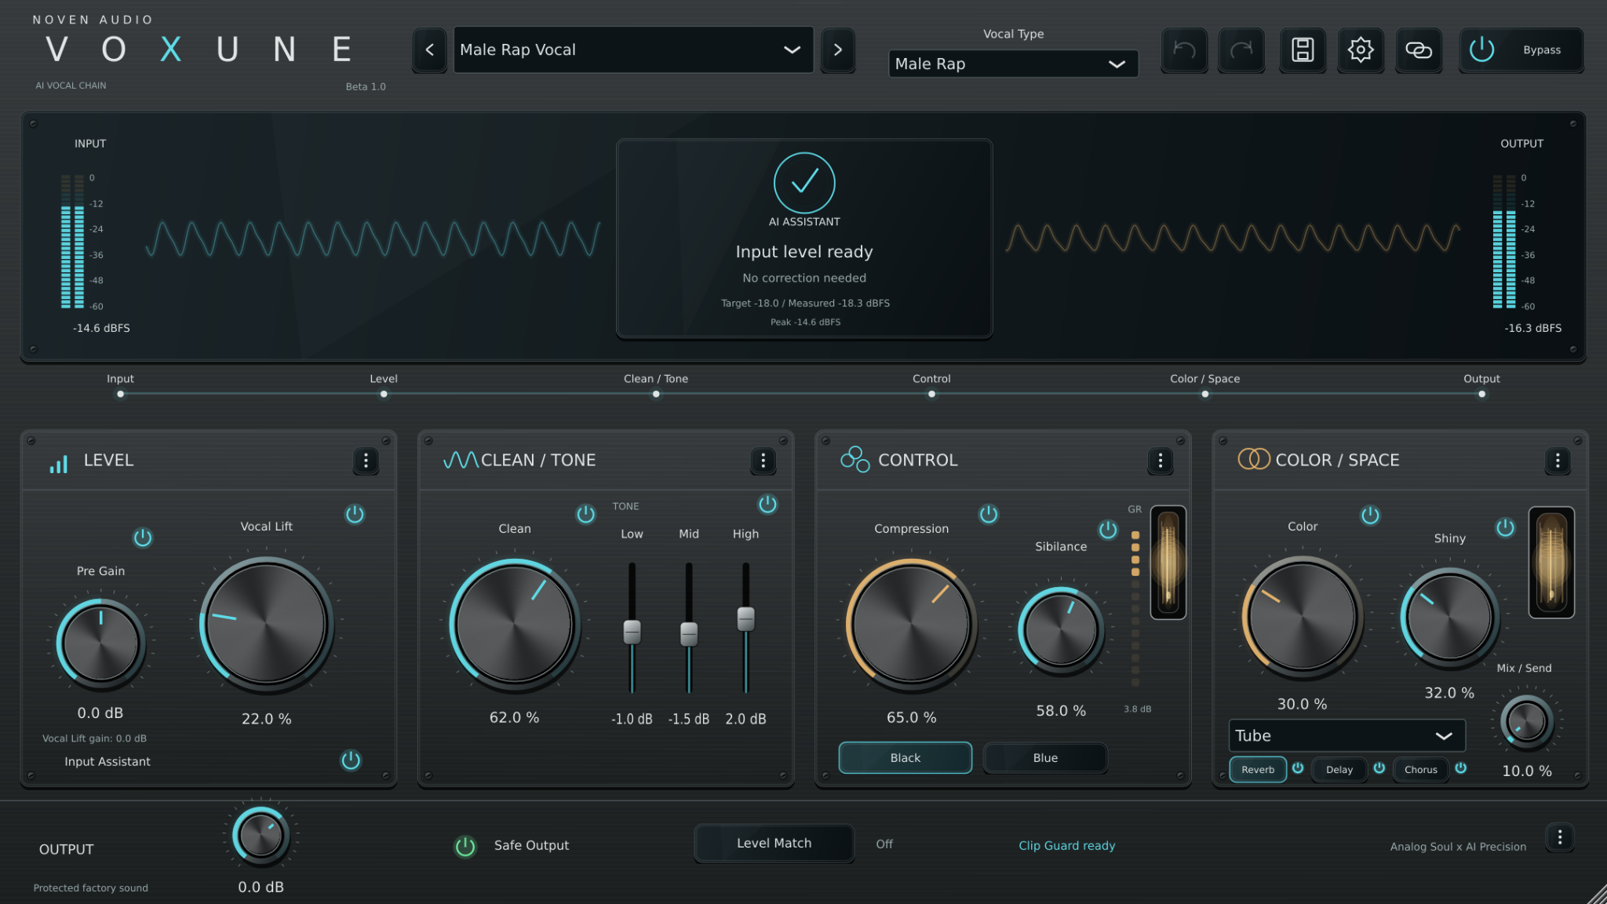Screen dimensions: 1607x904
Task: Open settings via the gear icon
Action: click(1361, 50)
